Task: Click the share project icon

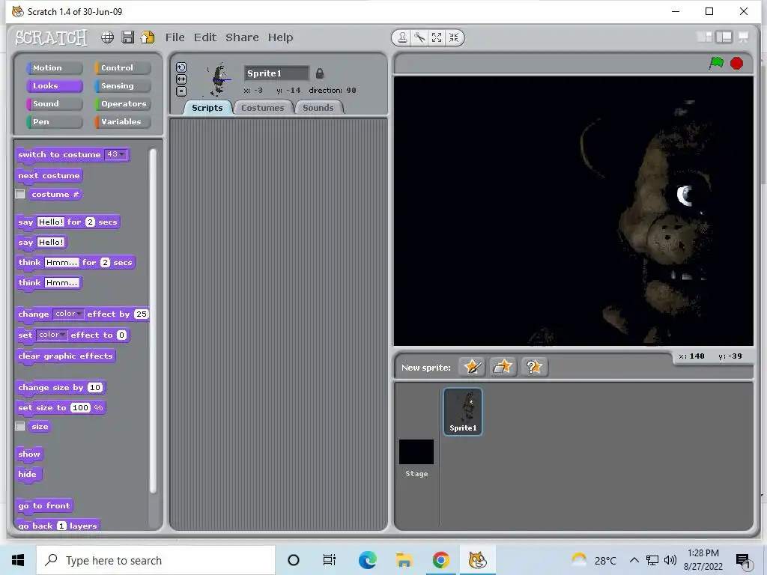Action: 148,37
